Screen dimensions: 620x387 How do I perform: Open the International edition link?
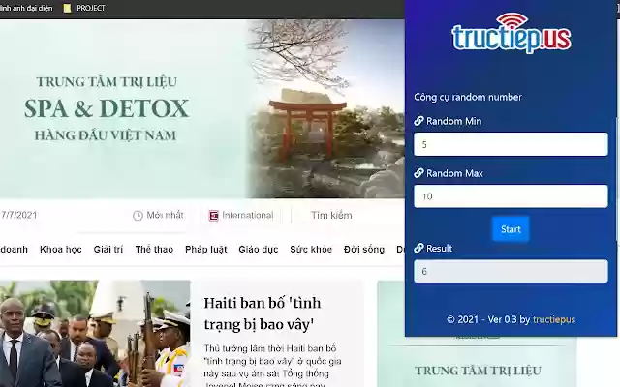click(x=248, y=215)
